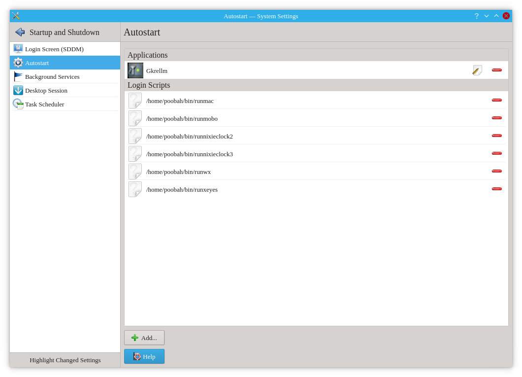Image resolution: width=522 pixels, height=377 pixels.
Task: Open Background Services module
Action: coord(65,76)
